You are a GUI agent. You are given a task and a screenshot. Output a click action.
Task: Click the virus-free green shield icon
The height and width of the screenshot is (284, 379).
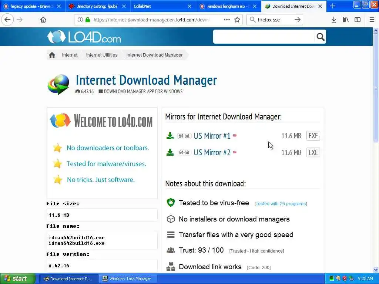click(171, 203)
